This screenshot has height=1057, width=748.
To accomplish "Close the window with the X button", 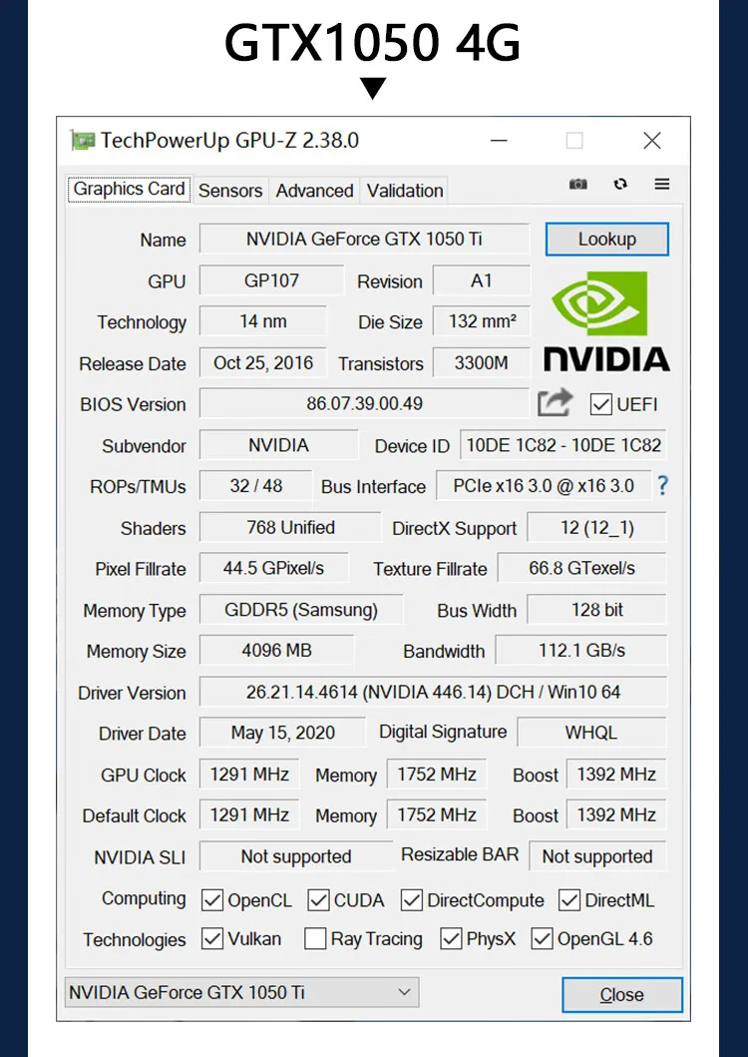I will 651,140.
